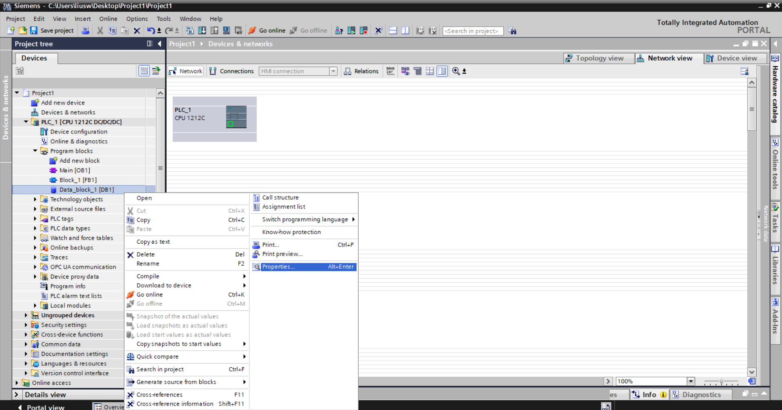Screen dimensions: 782x410
Task: Expand the Watch and force tables folder
Action: [35, 238]
